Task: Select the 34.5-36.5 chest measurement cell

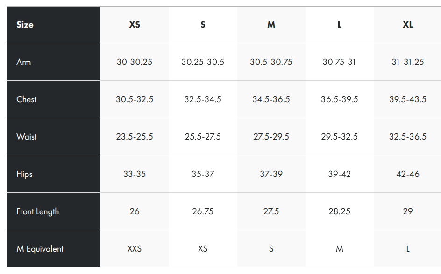Action: [271, 99]
